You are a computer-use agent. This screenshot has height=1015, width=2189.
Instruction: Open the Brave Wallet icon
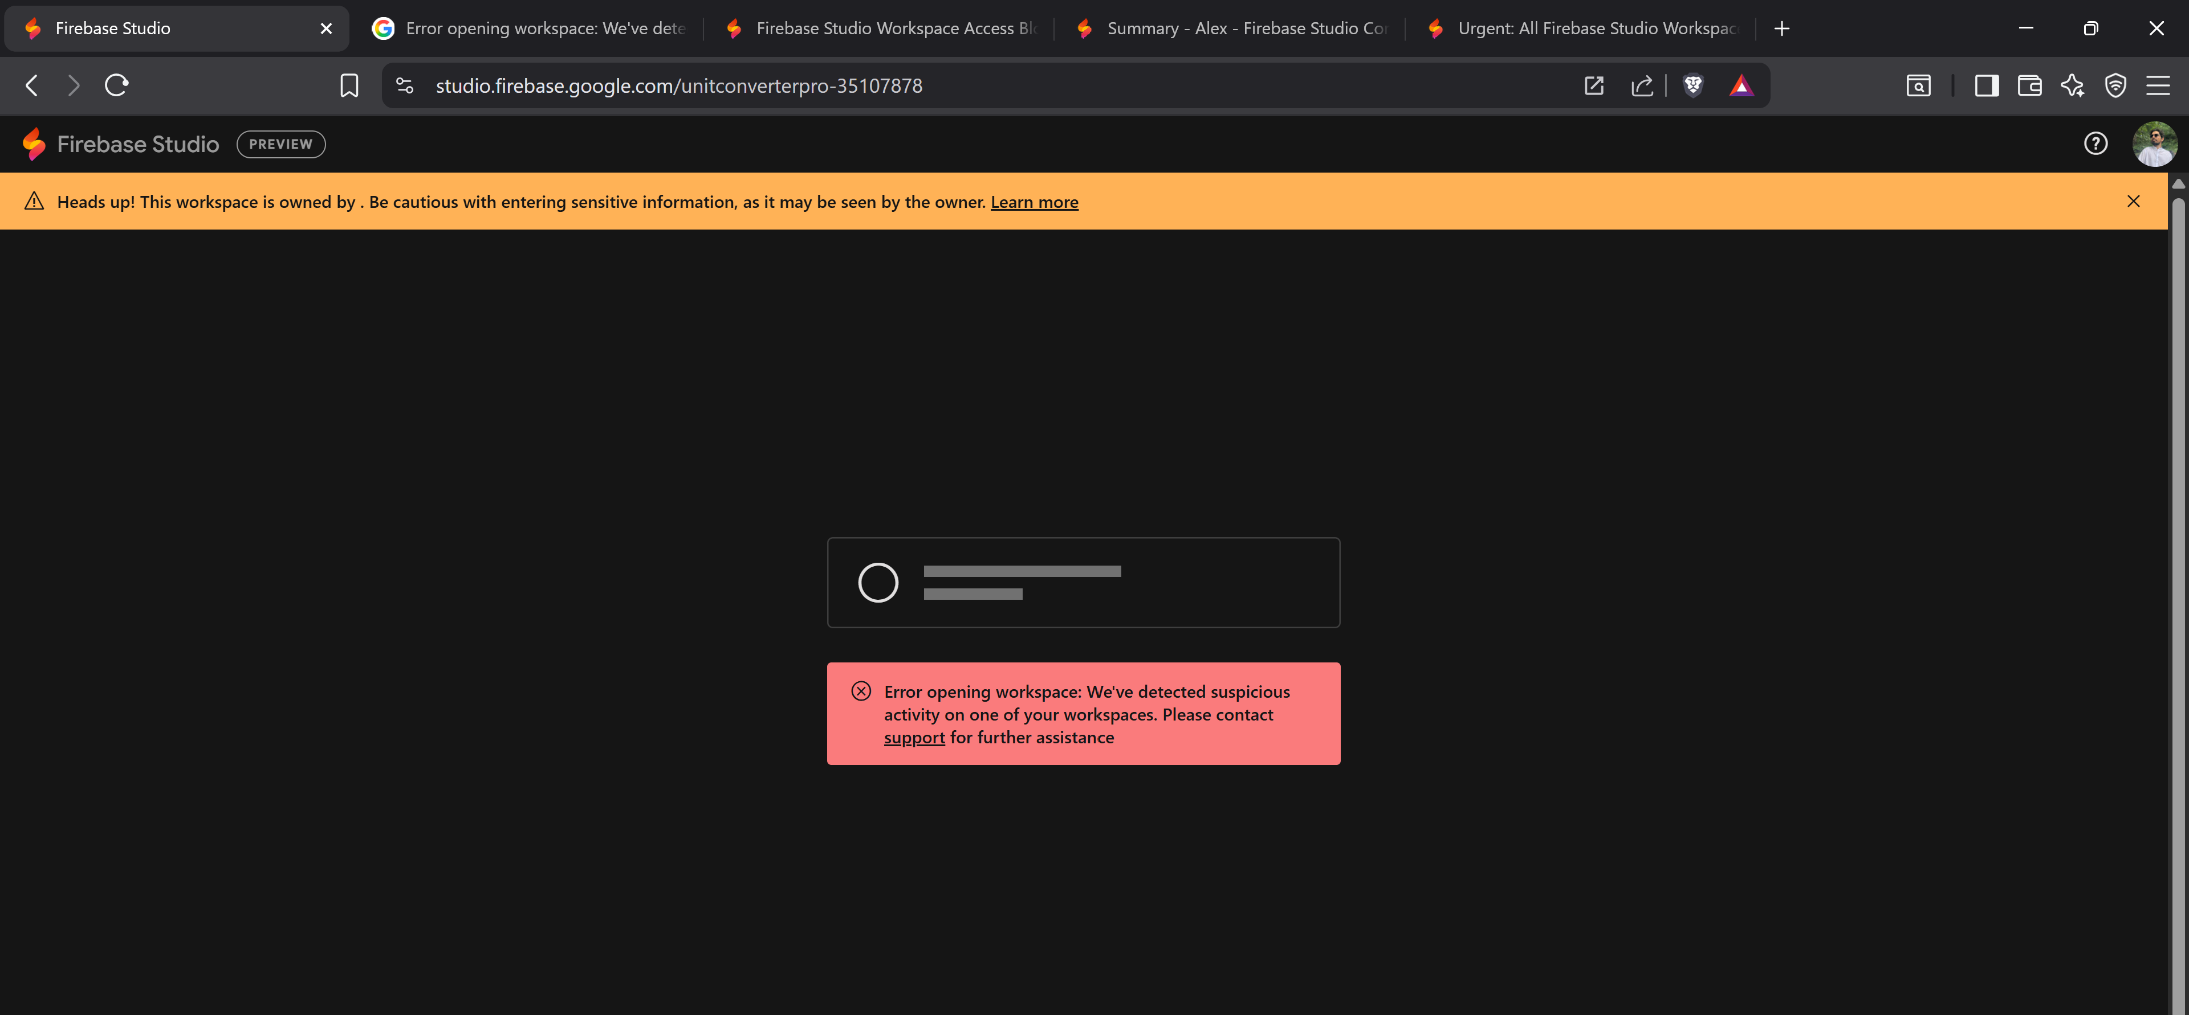[x=2029, y=85]
